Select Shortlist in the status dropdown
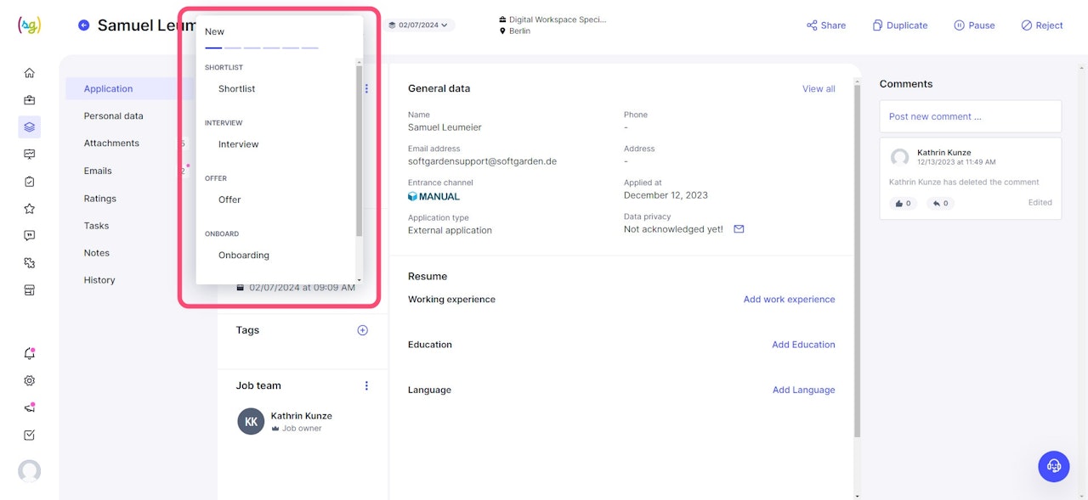The image size is (1088, 500). pyautogui.click(x=236, y=89)
